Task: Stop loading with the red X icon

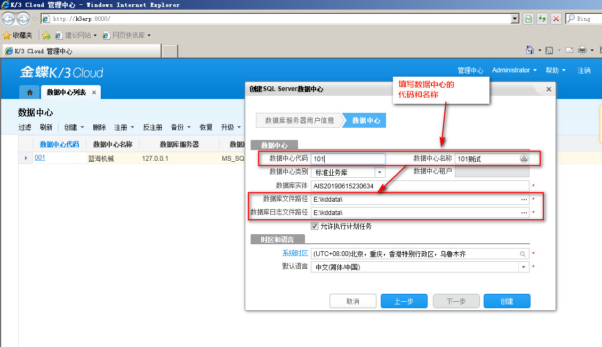Action: [556, 19]
